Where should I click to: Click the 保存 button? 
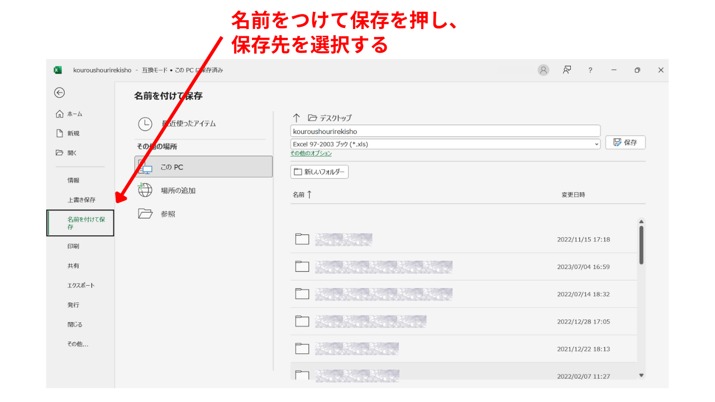coord(625,142)
